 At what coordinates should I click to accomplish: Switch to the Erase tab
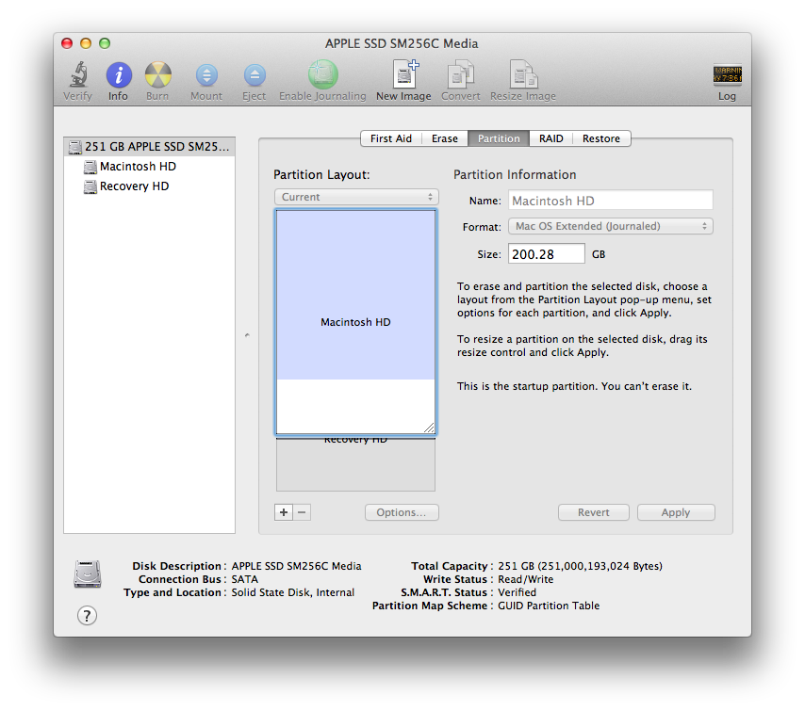(445, 138)
